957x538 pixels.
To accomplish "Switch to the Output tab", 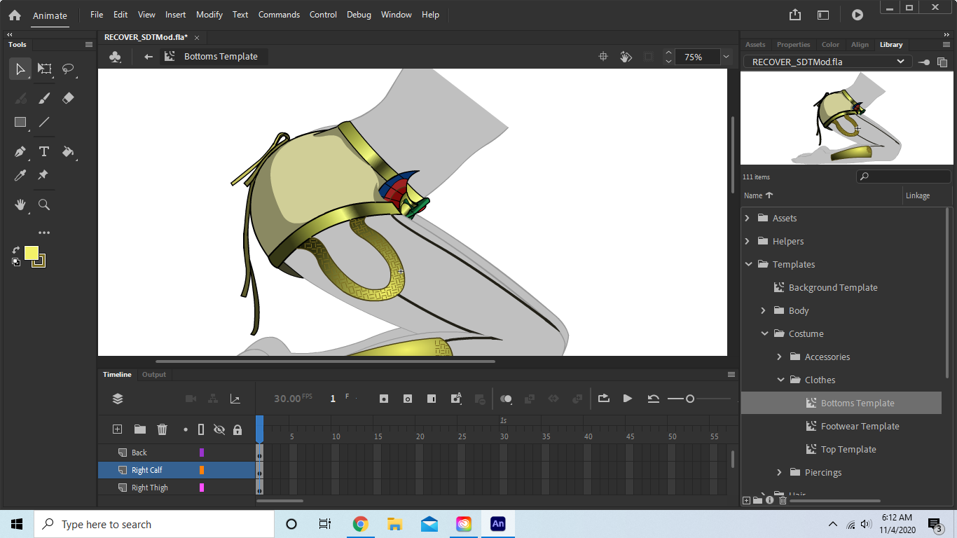I will 153,374.
